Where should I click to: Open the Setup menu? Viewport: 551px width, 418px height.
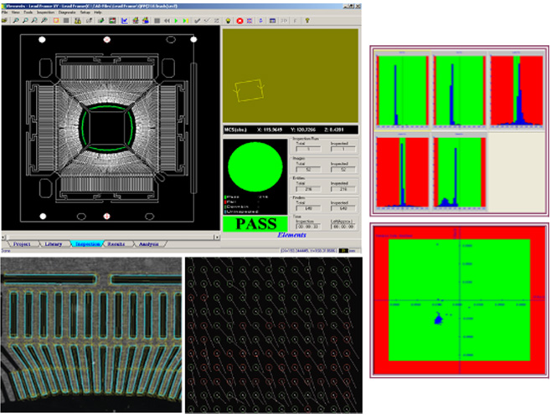pyautogui.click(x=85, y=13)
